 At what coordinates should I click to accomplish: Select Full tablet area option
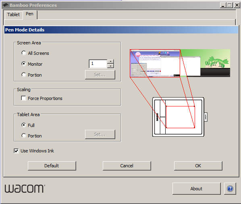tap(24, 125)
